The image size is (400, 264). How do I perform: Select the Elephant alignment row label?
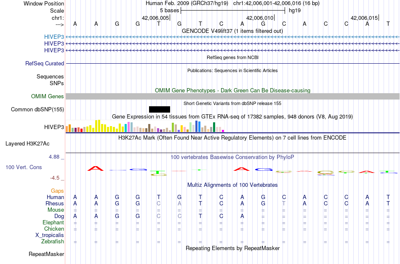pyautogui.click(x=53, y=222)
